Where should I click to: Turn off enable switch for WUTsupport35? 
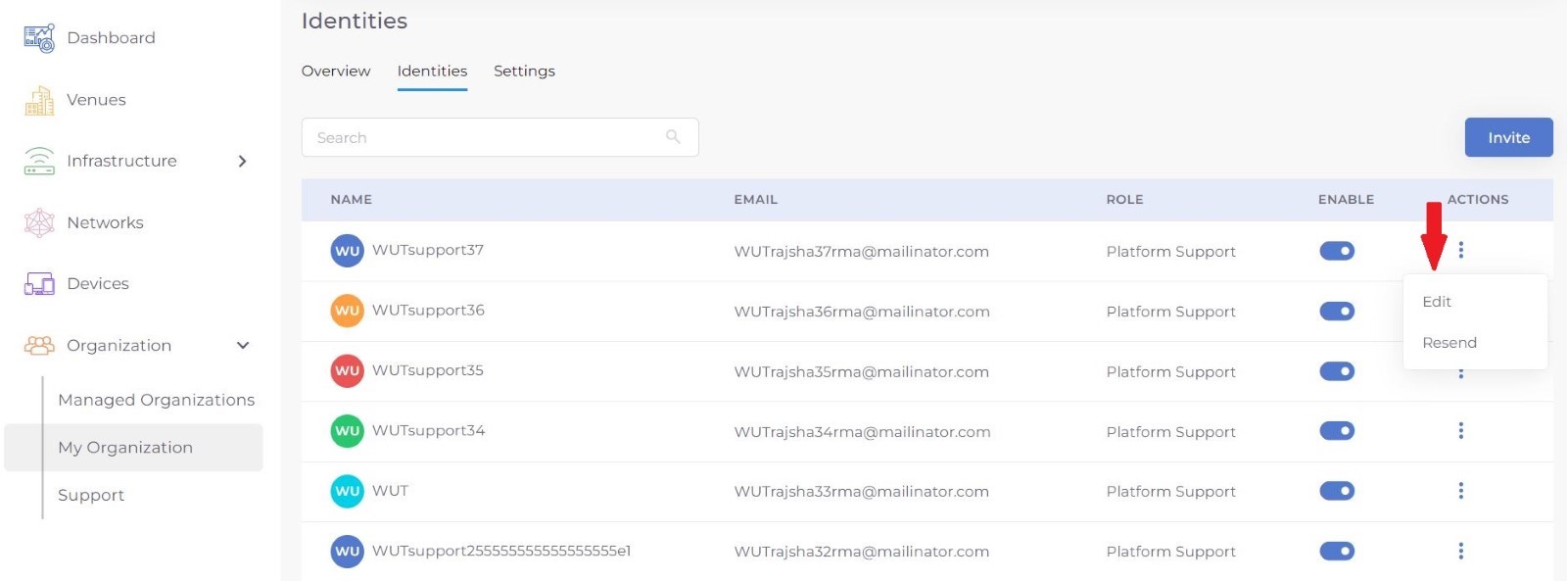(x=1337, y=371)
